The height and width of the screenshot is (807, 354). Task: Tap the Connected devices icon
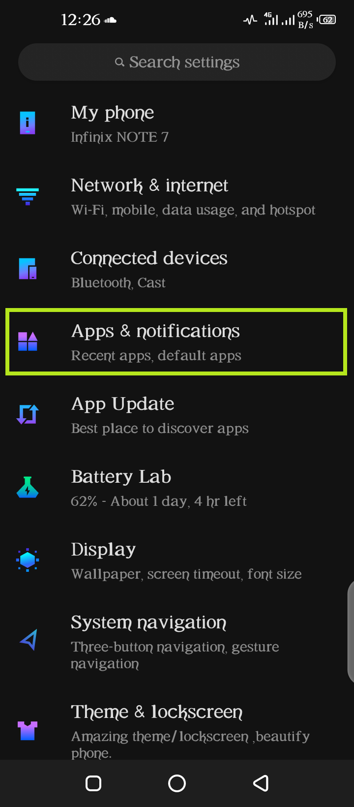(x=28, y=269)
